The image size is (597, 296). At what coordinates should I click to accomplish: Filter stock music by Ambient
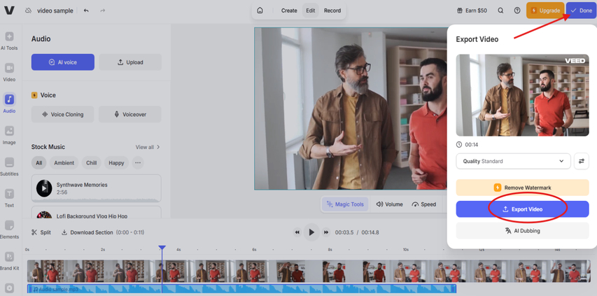[x=64, y=163]
